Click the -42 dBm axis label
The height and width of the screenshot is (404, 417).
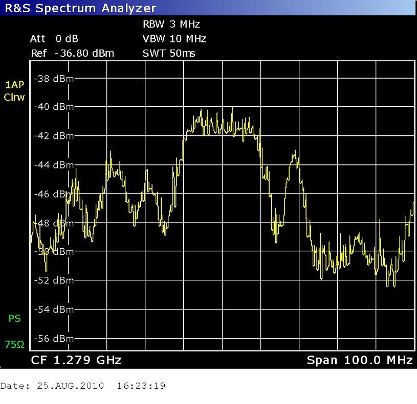(54, 136)
